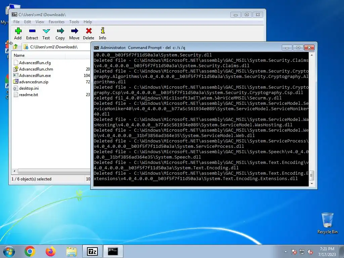Screen dimensions: 344x258
Task: Open the Recycle Bin on desktop
Action: point(327,223)
